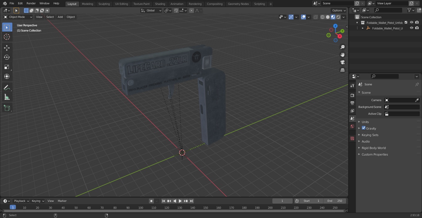Image resolution: width=422 pixels, height=218 pixels.
Task: Open the Render menu
Action: (31, 3)
